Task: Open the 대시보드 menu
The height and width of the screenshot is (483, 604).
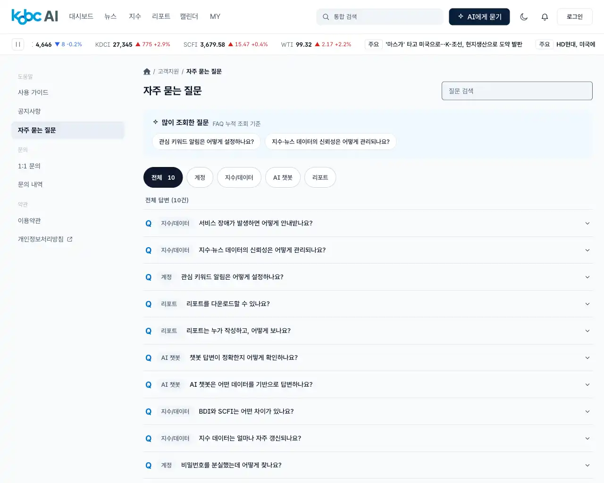Action: (81, 17)
